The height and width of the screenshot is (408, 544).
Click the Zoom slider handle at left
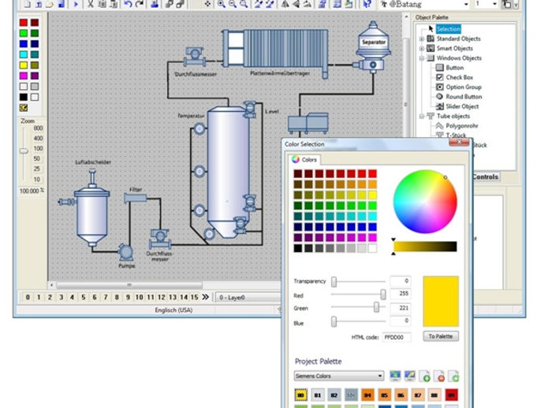click(24, 151)
